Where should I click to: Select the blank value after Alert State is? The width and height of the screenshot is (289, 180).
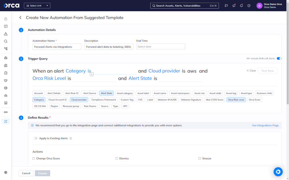(181, 78)
